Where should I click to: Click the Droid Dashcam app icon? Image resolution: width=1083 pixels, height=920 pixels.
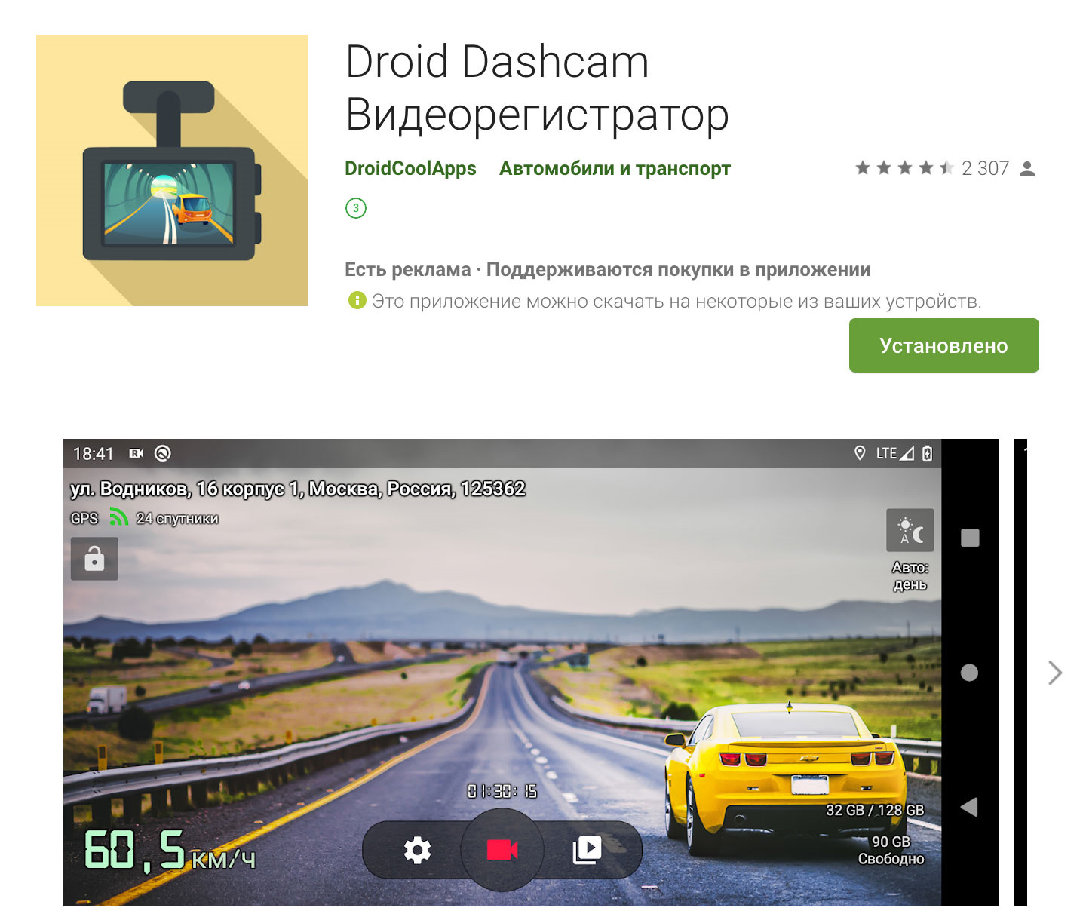click(172, 170)
